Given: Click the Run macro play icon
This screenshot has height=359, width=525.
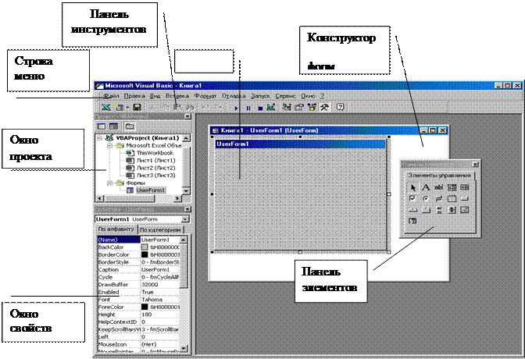Looking at the screenshot, I should click(x=237, y=108).
